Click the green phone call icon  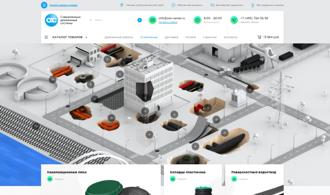click(x=234, y=20)
